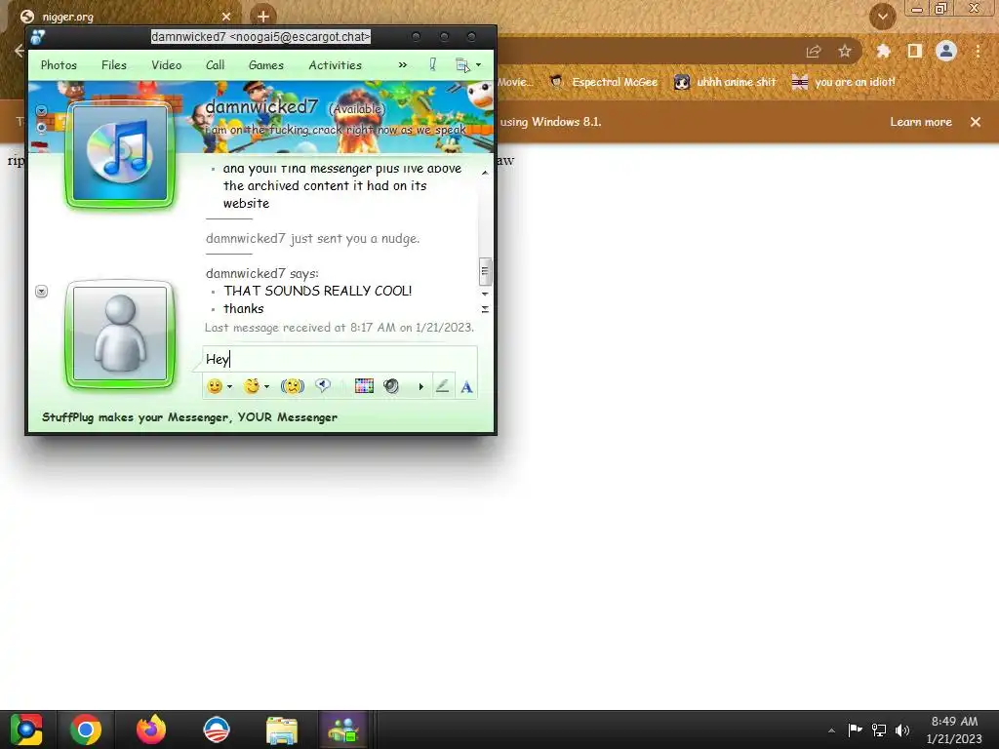This screenshot has width=999, height=749.
Task: Open the Call menu
Action: (216, 65)
